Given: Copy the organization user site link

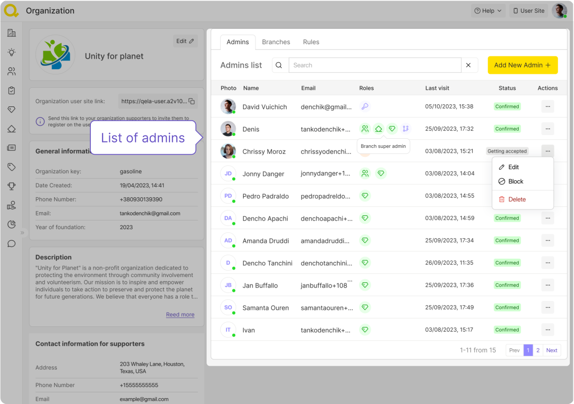Looking at the screenshot, I should [x=192, y=102].
